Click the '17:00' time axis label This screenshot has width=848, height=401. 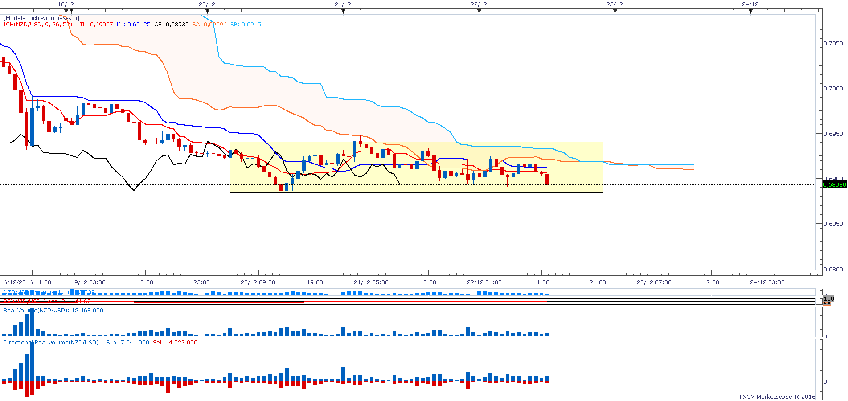point(711,282)
